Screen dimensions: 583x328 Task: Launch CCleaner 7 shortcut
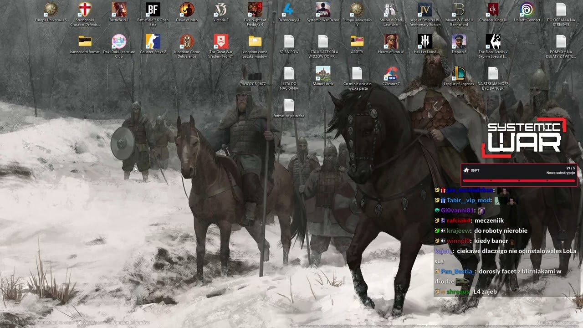[x=391, y=76]
